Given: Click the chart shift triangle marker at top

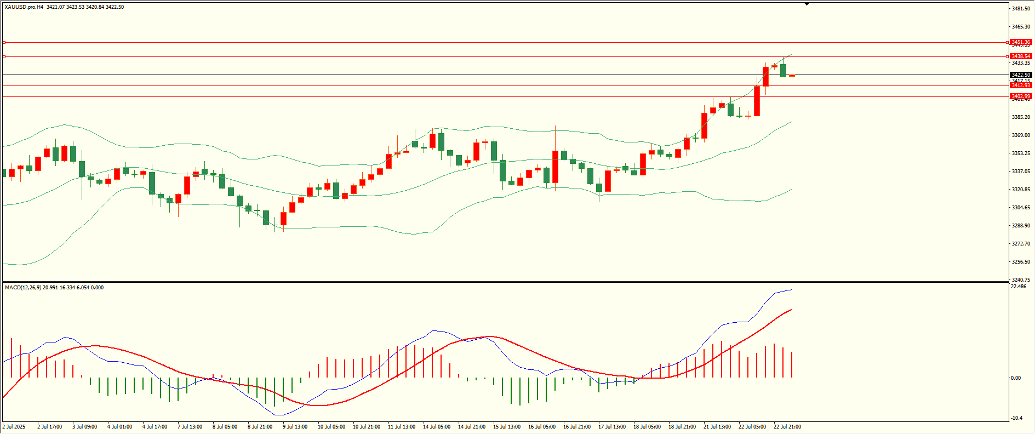Looking at the screenshot, I should coord(807,4).
